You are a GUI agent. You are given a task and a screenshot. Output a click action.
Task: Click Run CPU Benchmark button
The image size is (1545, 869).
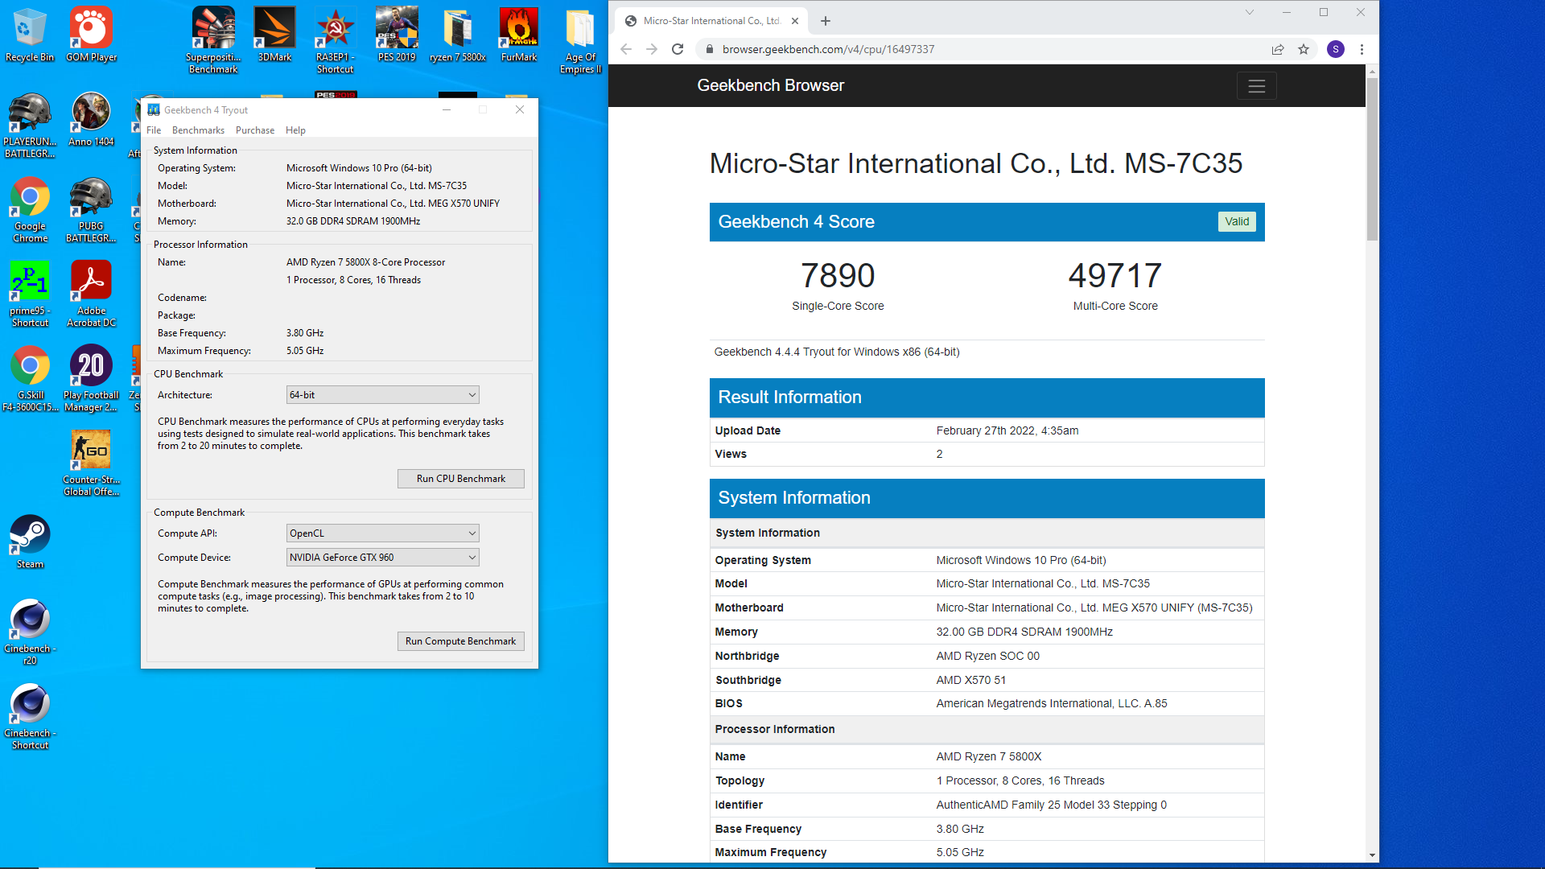(461, 479)
